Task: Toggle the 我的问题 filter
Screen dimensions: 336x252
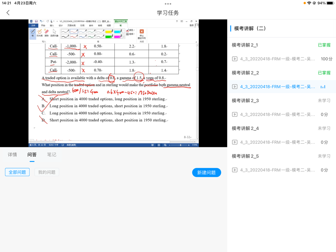Action: click(x=47, y=172)
